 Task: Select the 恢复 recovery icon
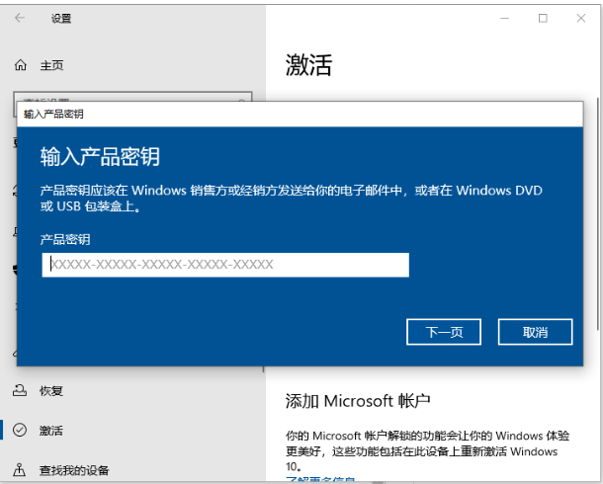(x=21, y=390)
